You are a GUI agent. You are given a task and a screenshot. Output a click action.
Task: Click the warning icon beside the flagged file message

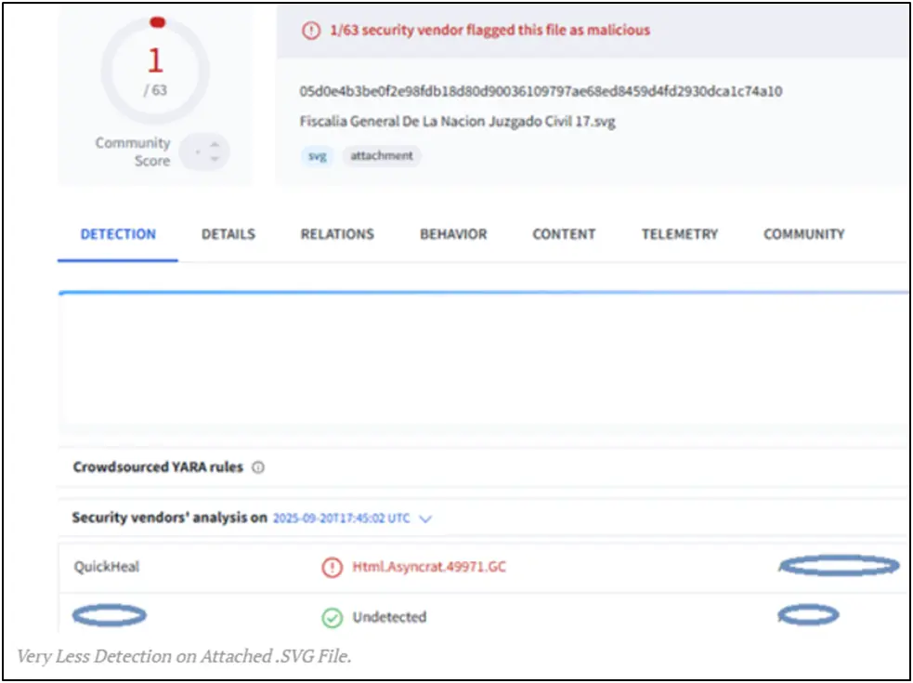[x=310, y=30]
